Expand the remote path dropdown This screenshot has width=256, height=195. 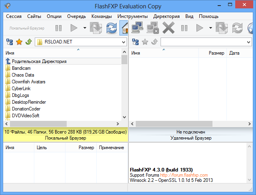(248, 42)
